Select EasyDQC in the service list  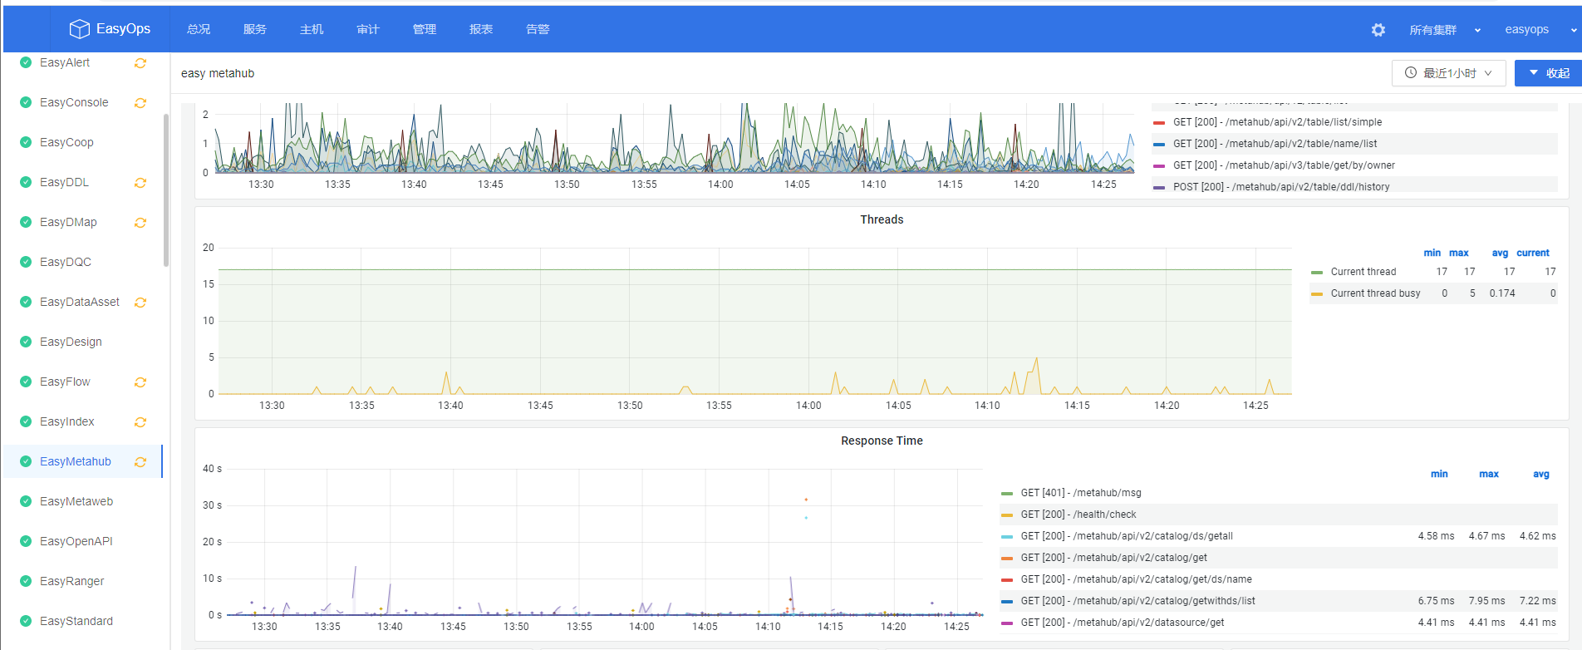[x=66, y=262]
